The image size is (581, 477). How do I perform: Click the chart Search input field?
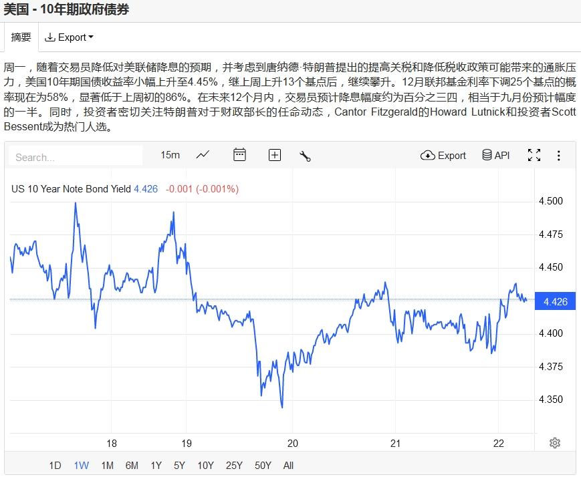pos(76,157)
